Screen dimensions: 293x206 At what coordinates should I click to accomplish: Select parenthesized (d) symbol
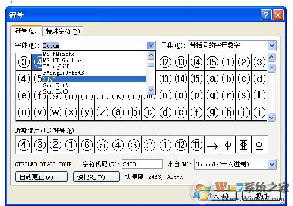[260, 78]
